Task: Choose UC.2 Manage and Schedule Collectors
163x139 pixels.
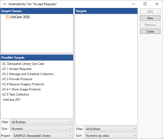Action: point(28,74)
